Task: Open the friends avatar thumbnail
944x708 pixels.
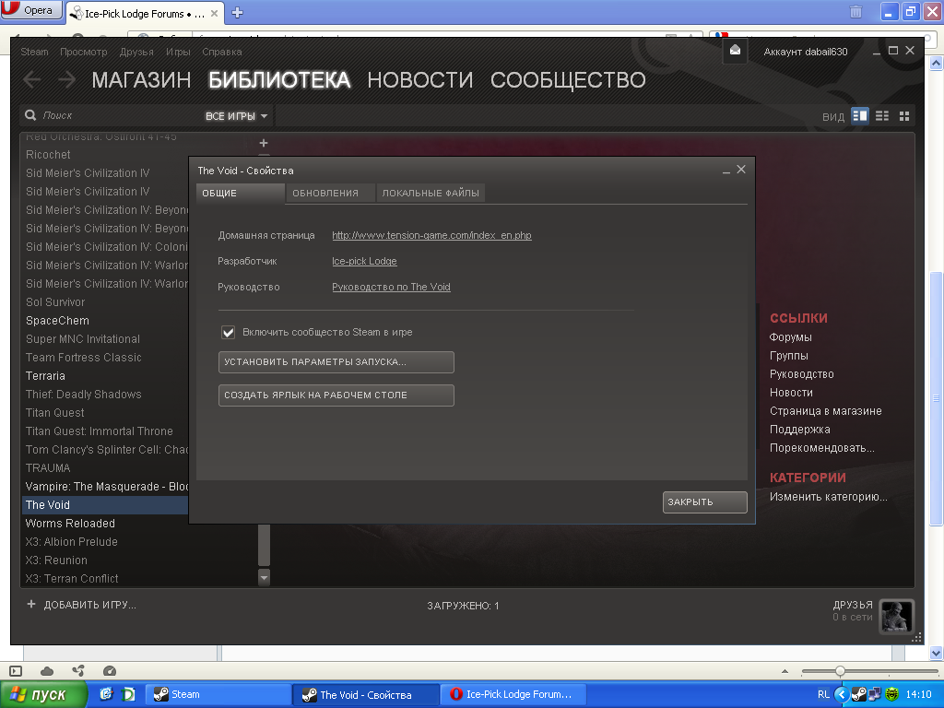Action: pyautogui.click(x=896, y=616)
